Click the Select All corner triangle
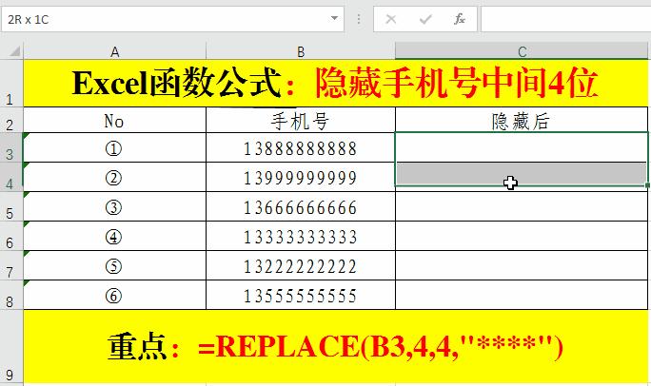The height and width of the screenshot is (386, 651). click(x=15, y=51)
